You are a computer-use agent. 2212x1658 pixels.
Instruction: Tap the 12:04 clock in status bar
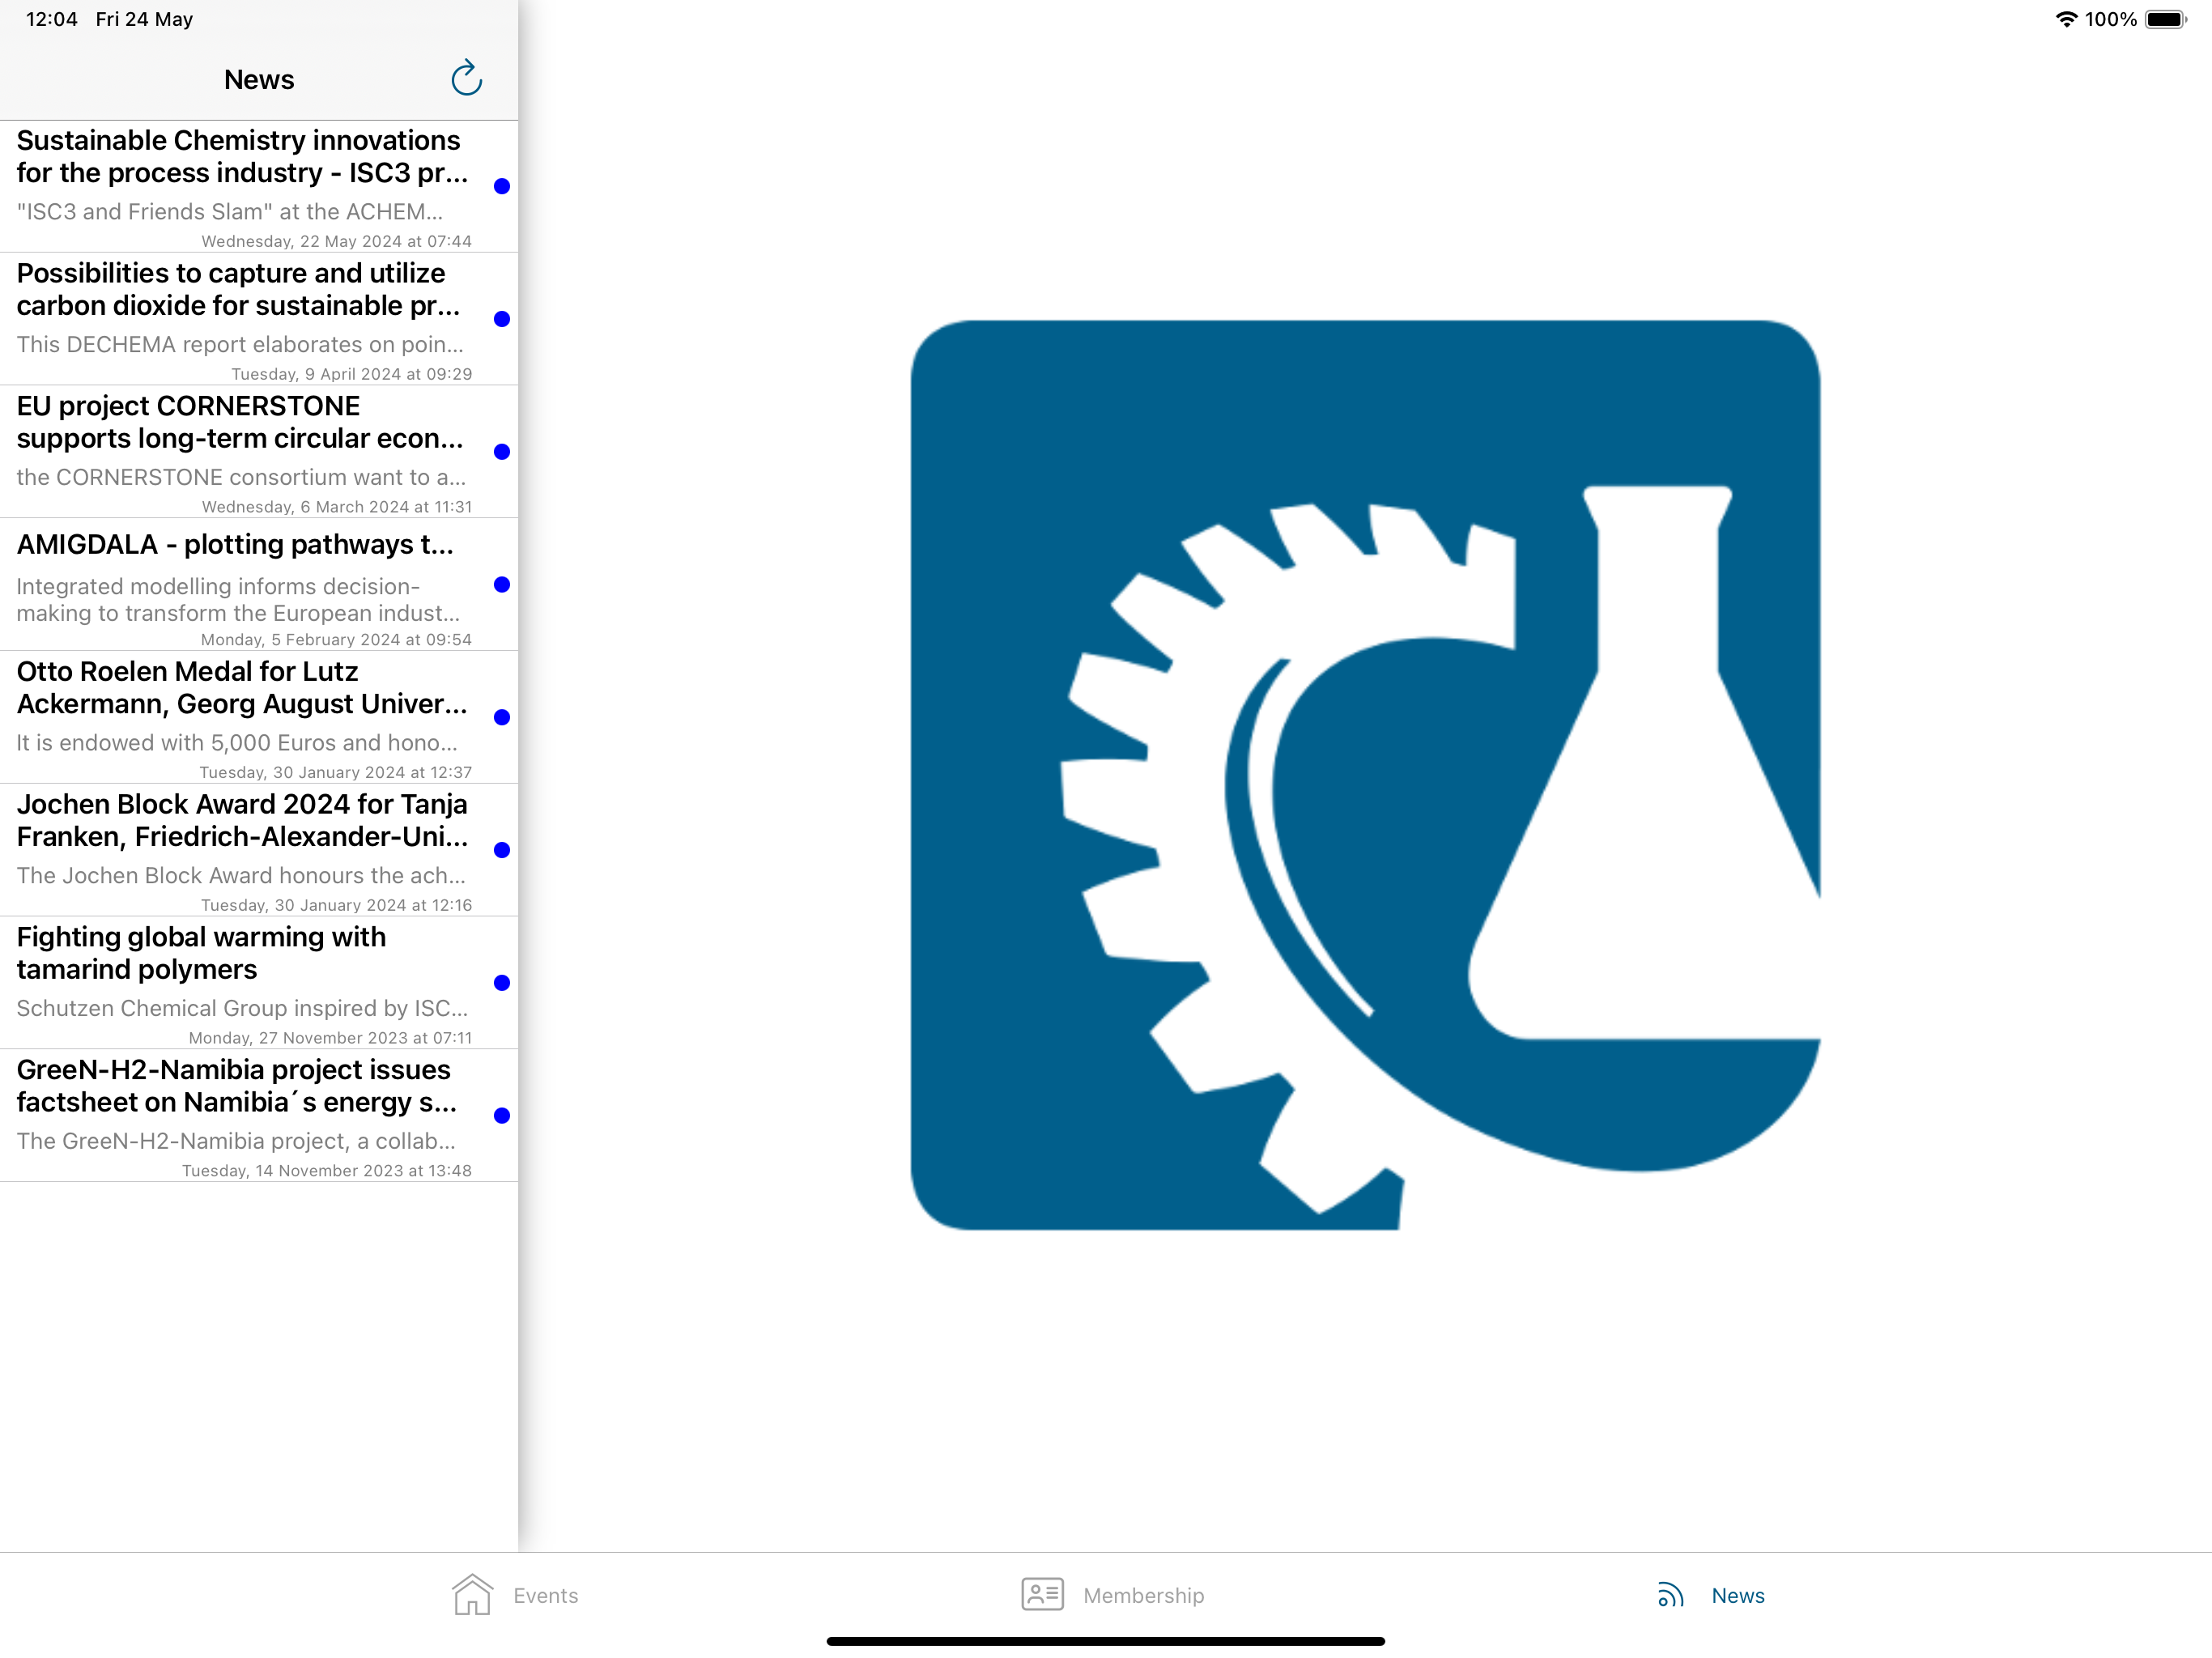(x=51, y=19)
